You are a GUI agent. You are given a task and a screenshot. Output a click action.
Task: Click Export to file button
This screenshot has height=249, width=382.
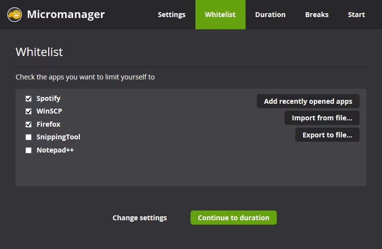click(x=327, y=135)
